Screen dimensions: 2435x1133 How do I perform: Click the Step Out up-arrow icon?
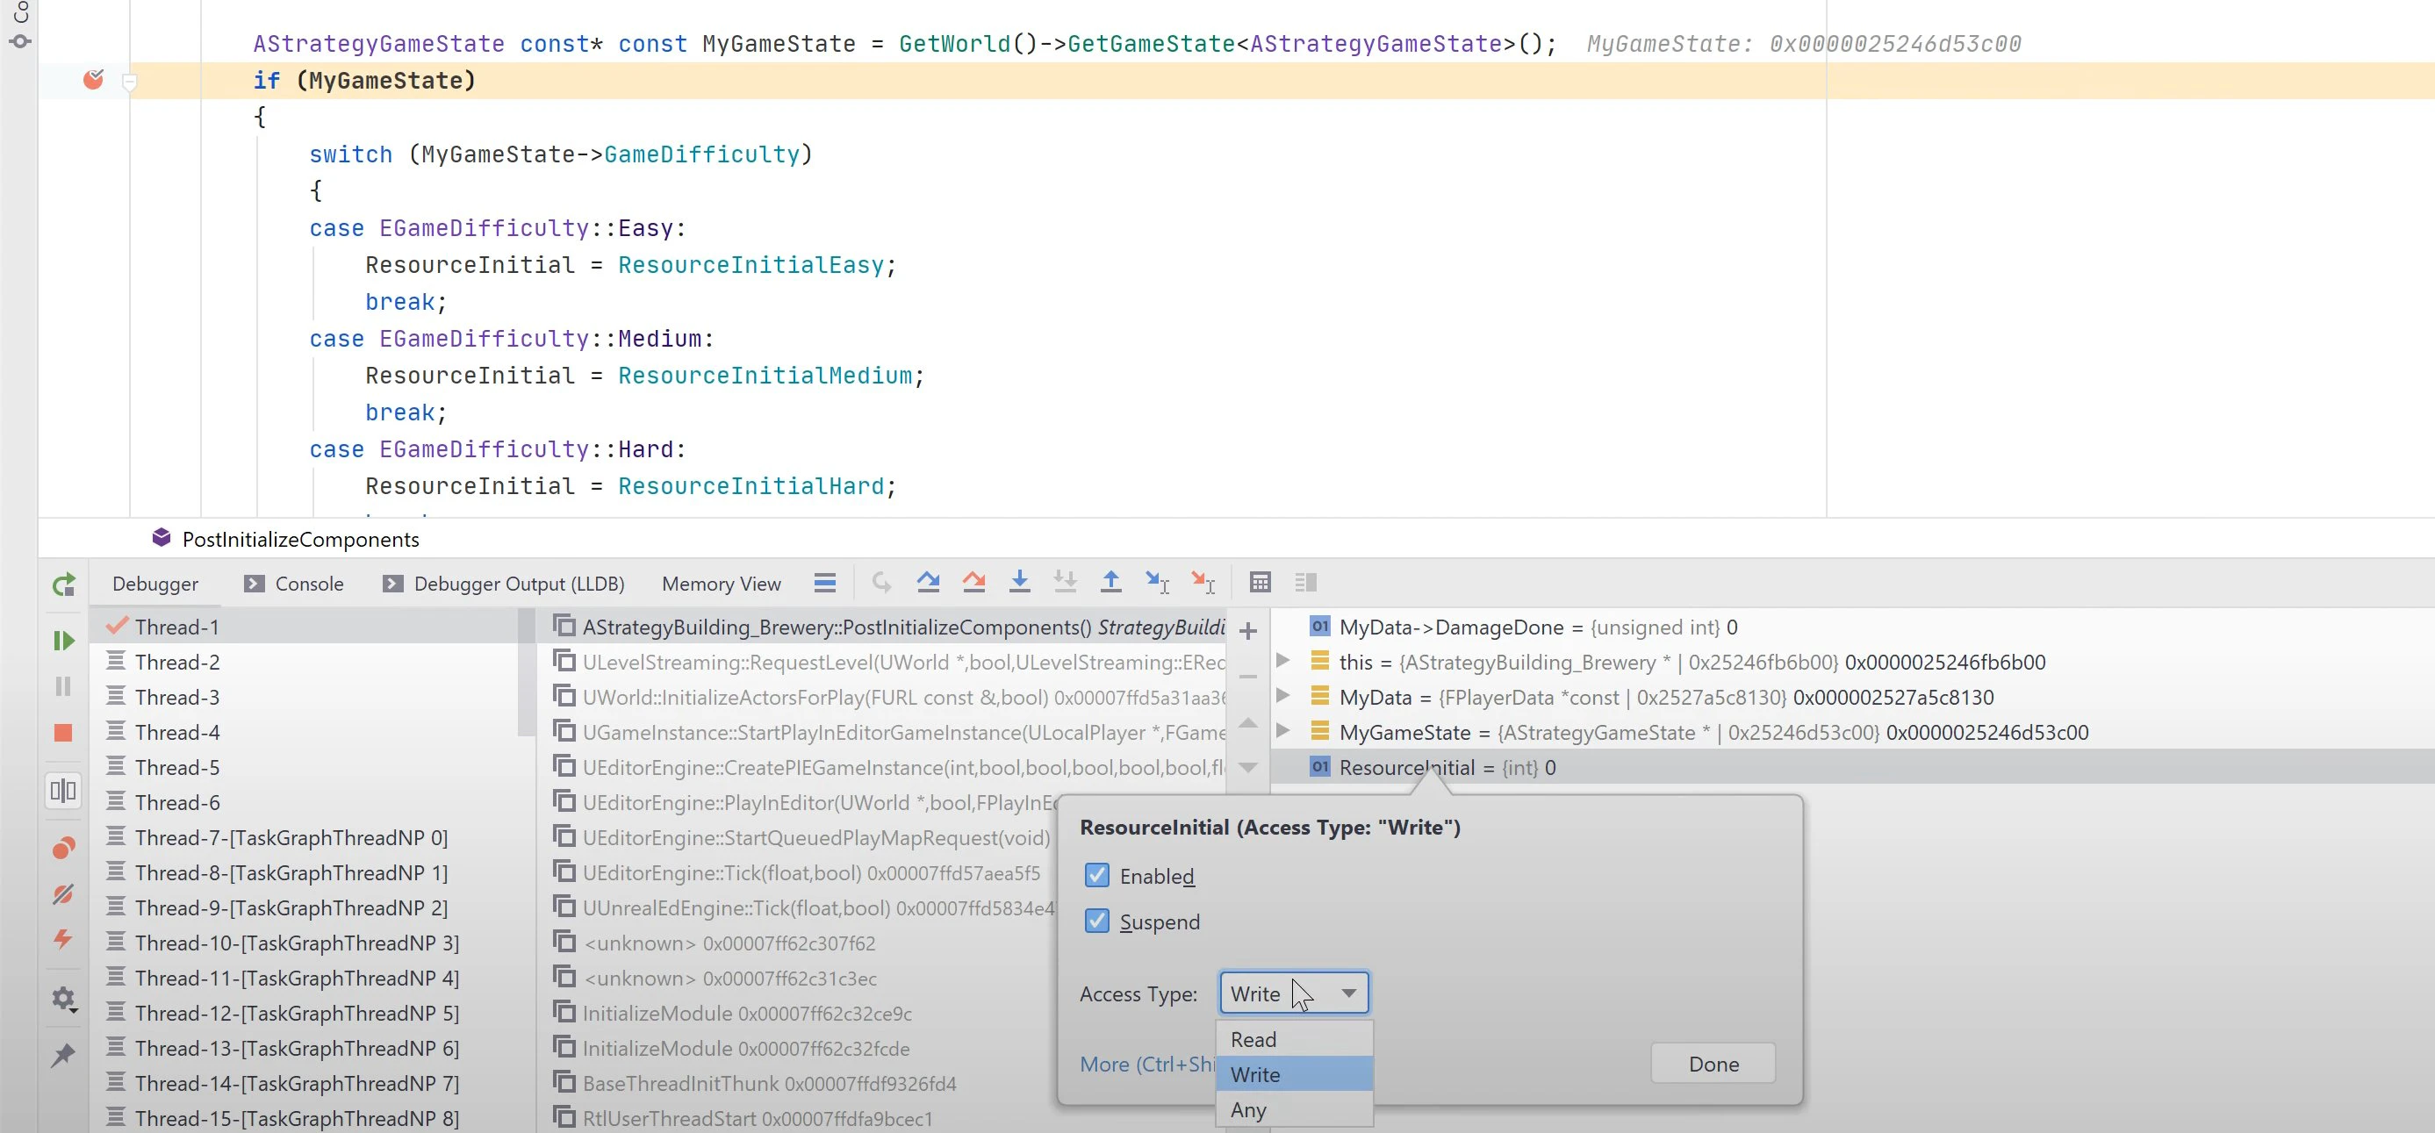click(1110, 582)
